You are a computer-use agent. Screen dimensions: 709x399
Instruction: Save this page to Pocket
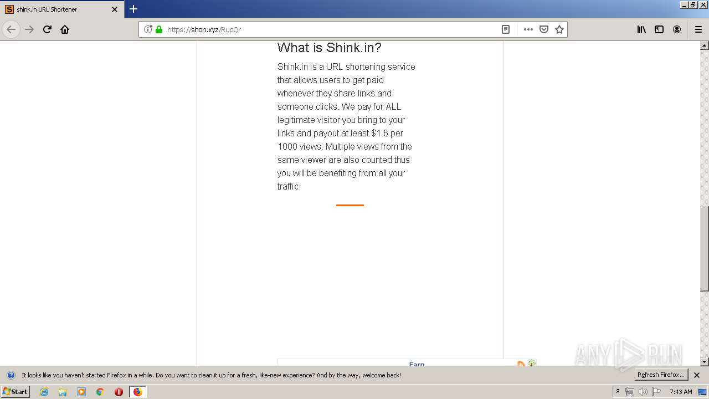544,29
